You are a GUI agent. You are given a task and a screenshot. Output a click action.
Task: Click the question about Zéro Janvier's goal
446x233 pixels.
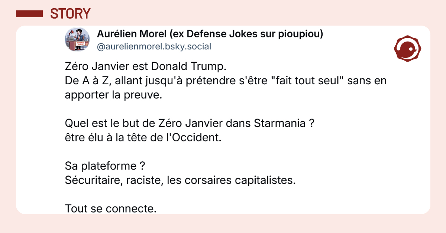coord(190,123)
